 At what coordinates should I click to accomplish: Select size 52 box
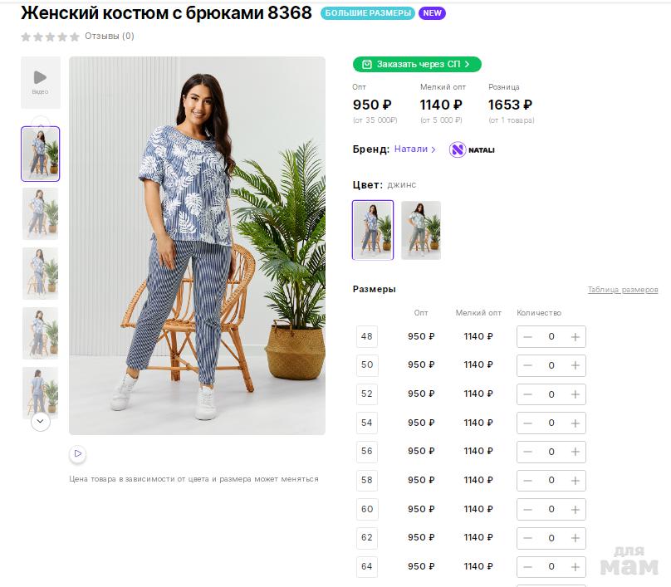pos(367,394)
